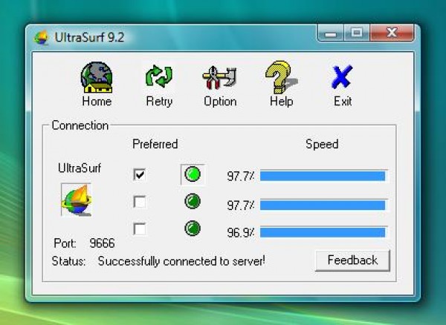Click the bright green first server indicator
Screen dimensions: 446x325
pyautogui.click(x=193, y=174)
